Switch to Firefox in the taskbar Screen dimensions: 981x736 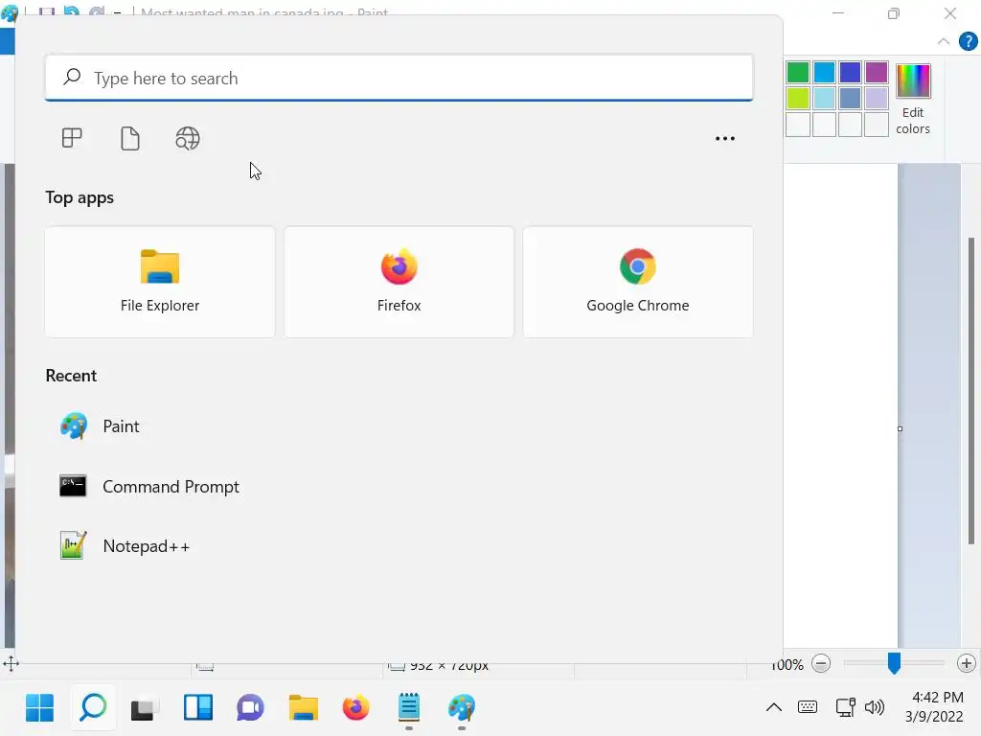356,708
